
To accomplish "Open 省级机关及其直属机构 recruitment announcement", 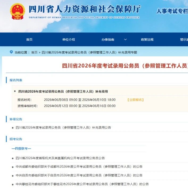I will click(60, 158).
